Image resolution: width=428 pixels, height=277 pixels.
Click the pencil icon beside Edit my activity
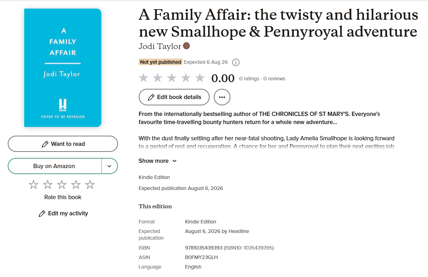(42, 214)
